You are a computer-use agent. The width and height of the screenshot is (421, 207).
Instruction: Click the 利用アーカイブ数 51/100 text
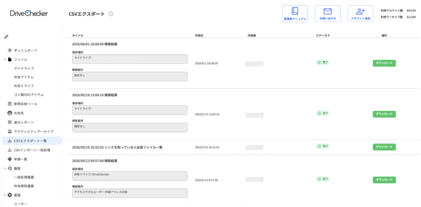coord(398,17)
